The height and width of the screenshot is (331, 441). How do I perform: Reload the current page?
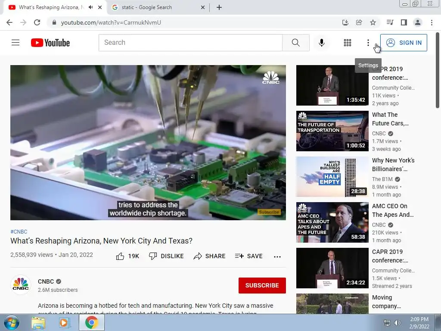tap(37, 22)
